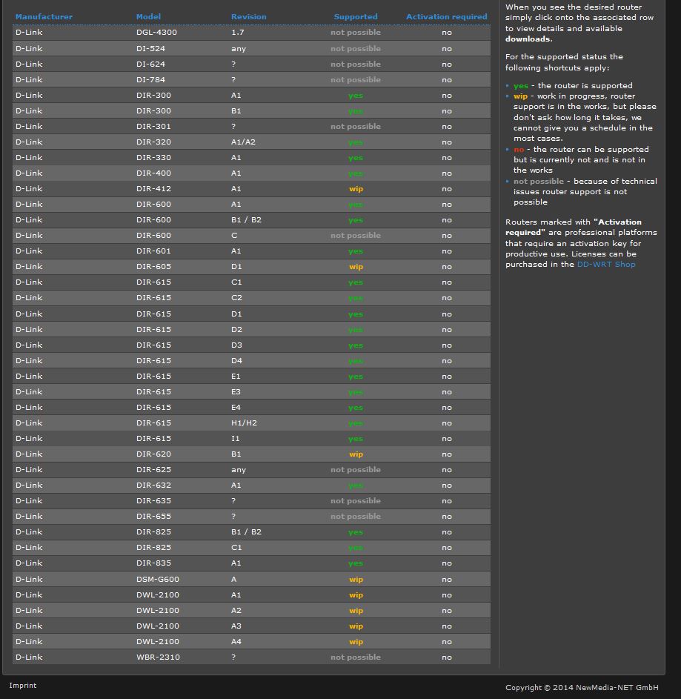Select the DIR-625 model cell
Screen dimensions: 681x699
pyautogui.click(x=153, y=470)
